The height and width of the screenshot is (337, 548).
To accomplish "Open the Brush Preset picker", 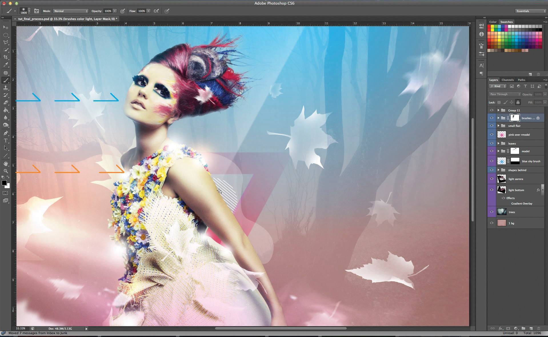I will tap(25, 11).
